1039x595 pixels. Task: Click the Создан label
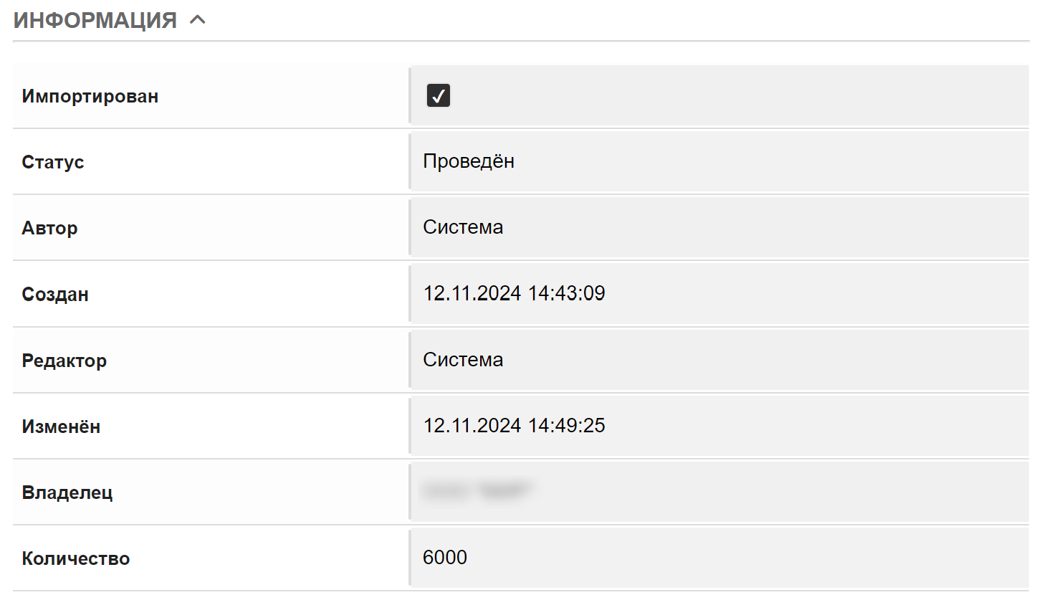click(56, 295)
